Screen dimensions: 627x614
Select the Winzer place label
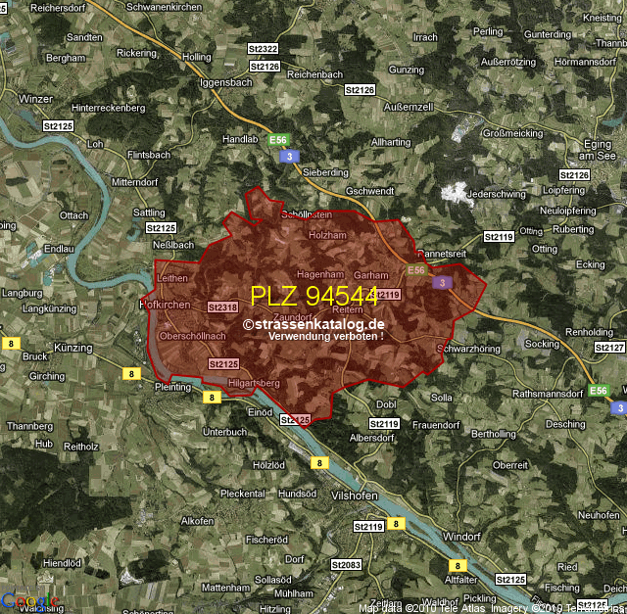[x=36, y=99]
